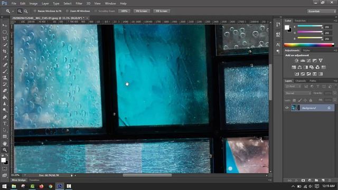Select the Magic Wand tool
The width and height of the screenshot is (338, 190).
(5, 45)
